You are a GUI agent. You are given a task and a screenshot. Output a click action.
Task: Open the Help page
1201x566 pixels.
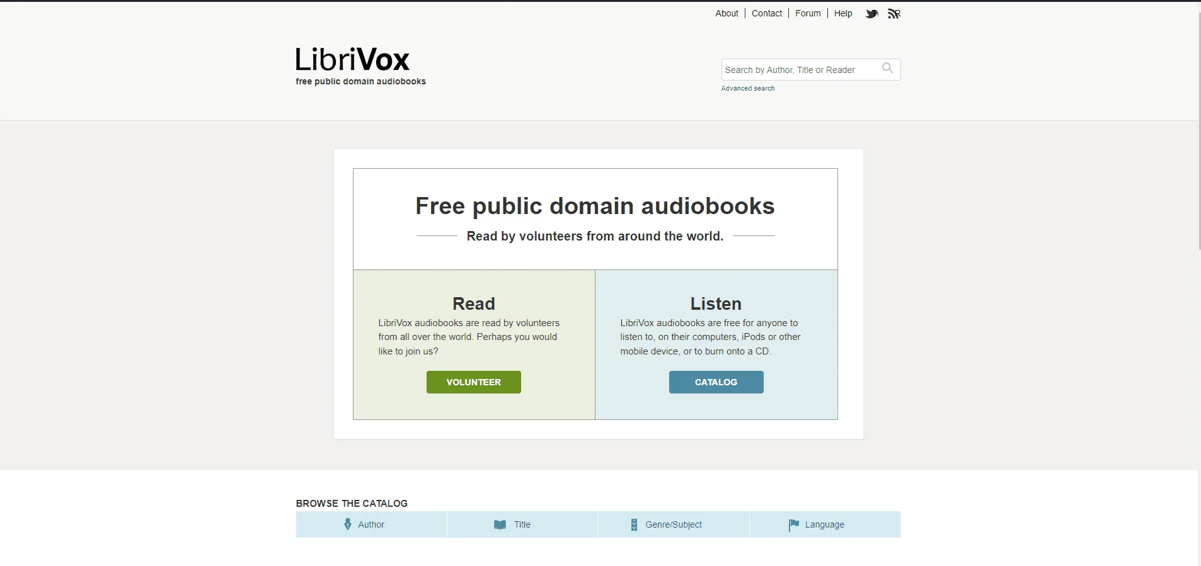[x=843, y=13]
